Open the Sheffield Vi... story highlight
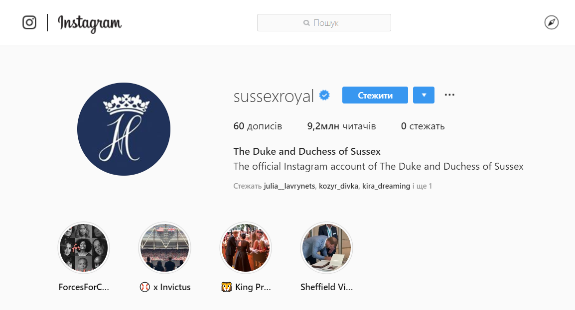Image resolution: width=575 pixels, height=310 pixels. pos(326,248)
